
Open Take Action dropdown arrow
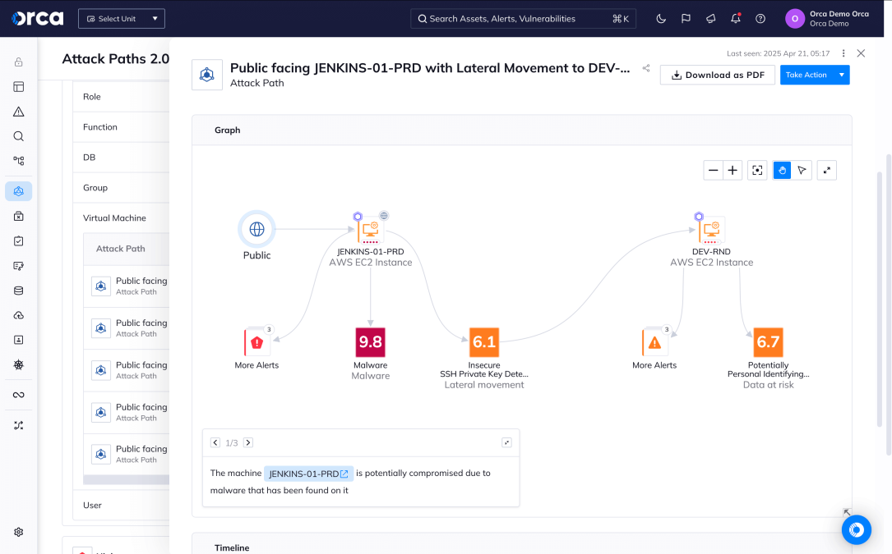point(841,75)
